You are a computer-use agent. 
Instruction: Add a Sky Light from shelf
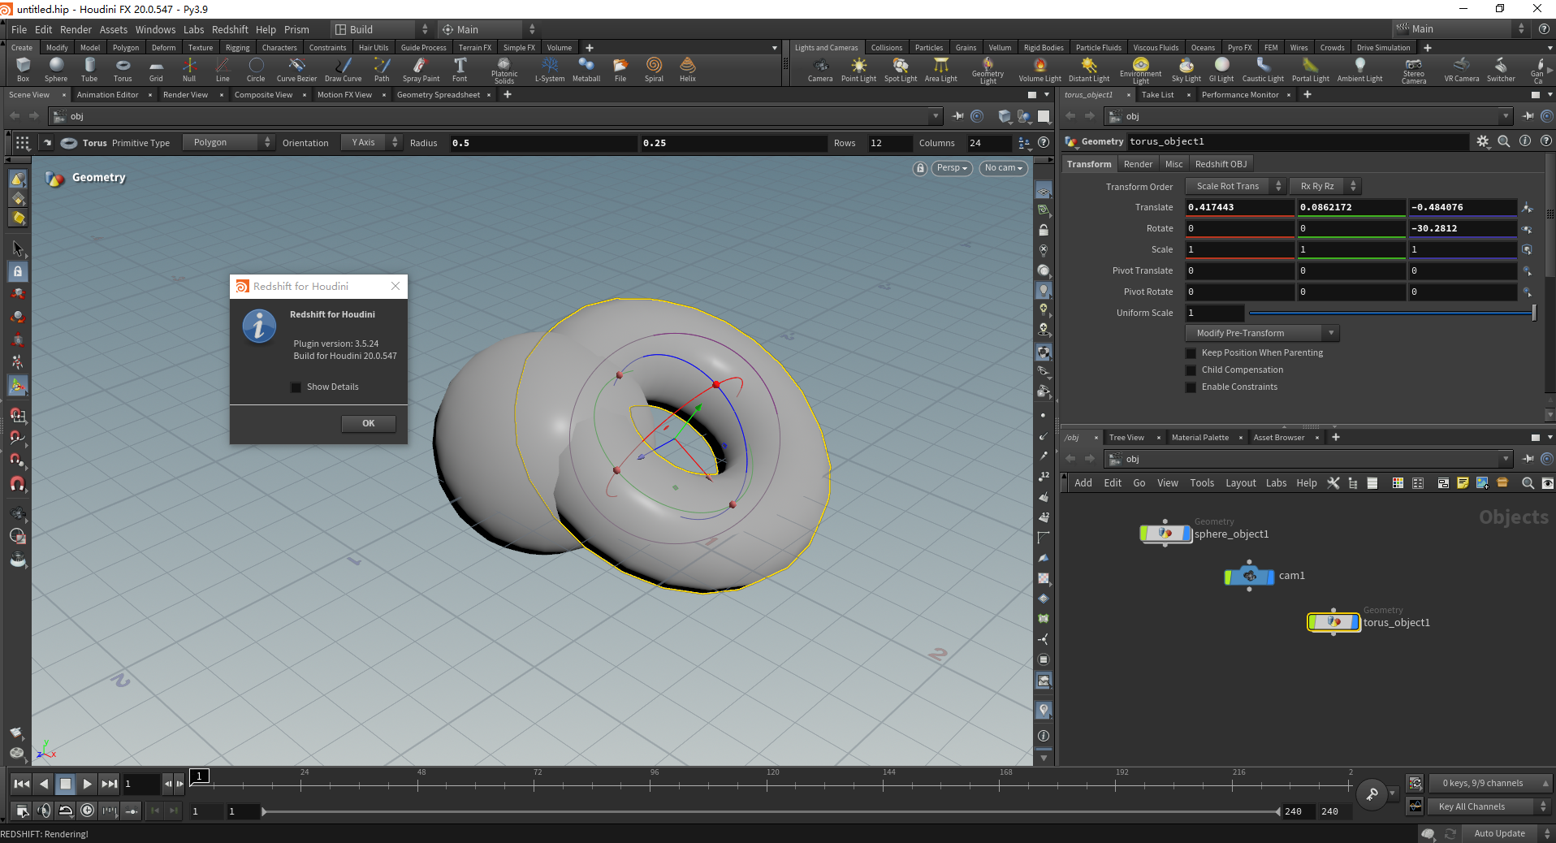1186,69
